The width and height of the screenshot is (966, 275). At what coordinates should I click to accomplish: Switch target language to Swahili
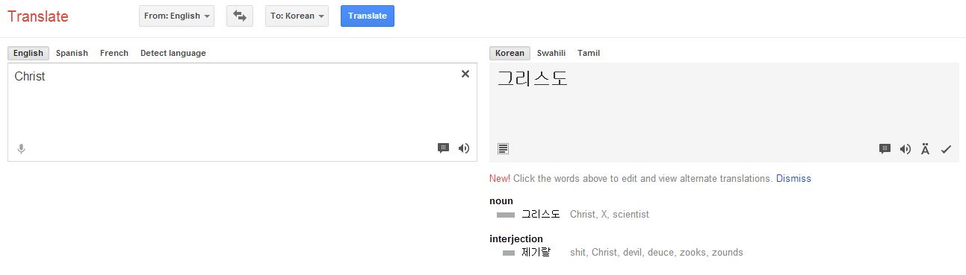point(551,53)
